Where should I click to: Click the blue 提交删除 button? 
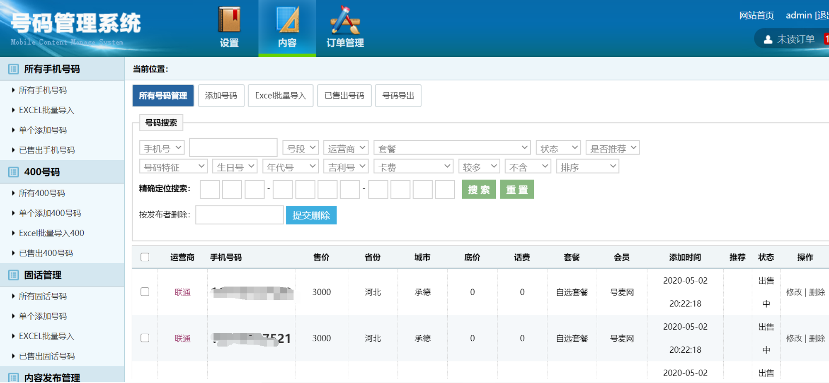tap(311, 215)
